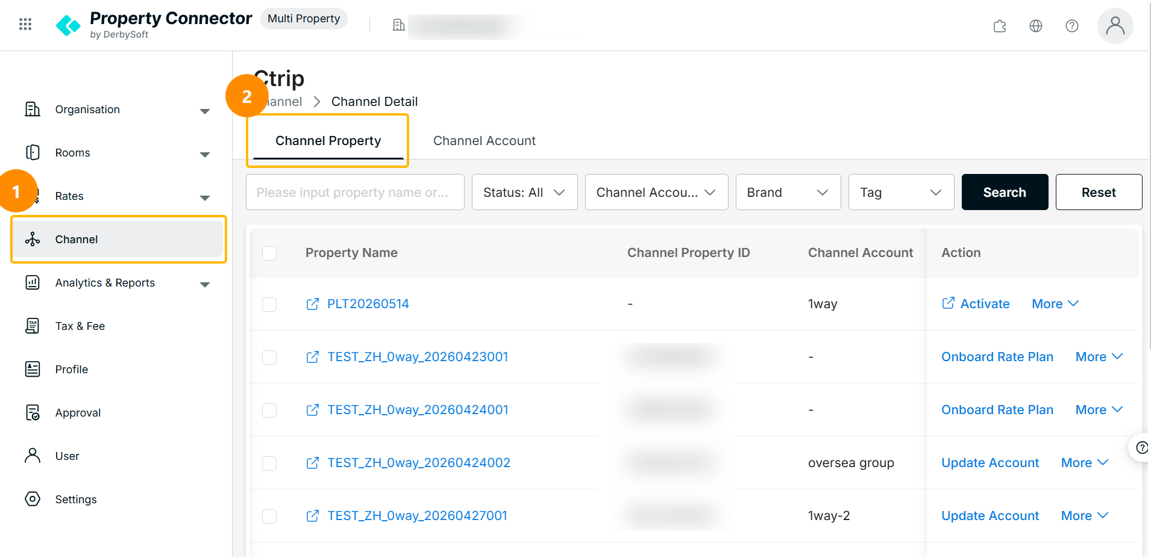Click Update Account for TEST_ZH_0way_20260427001
Screen dimensions: 1151x558
click(x=990, y=516)
